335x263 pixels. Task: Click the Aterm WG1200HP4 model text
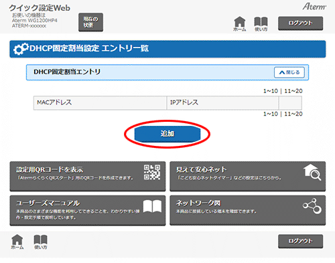[x=35, y=21]
